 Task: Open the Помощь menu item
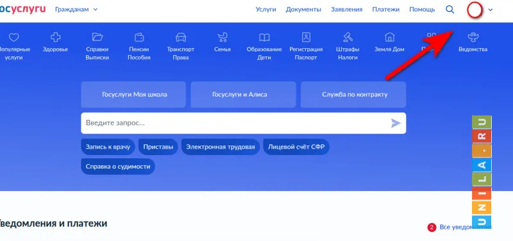tap(422, 10)
